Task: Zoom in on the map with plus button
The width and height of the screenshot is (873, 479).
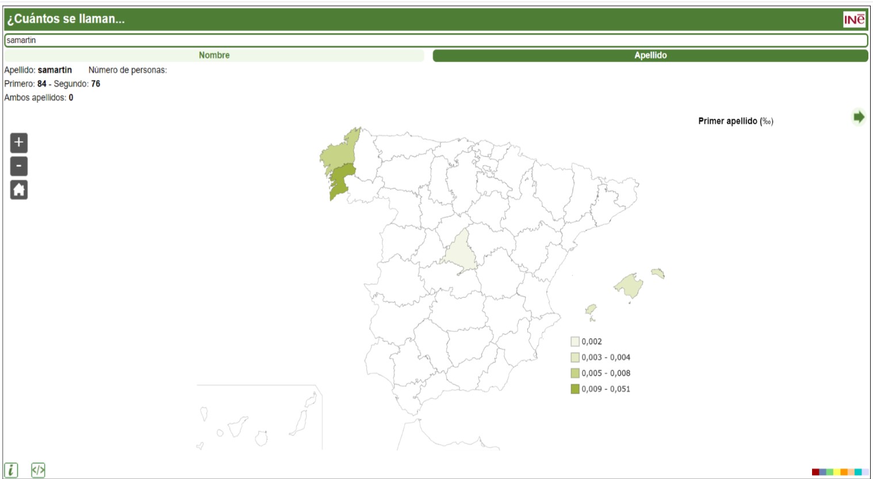Action: [x=19, y=143]
